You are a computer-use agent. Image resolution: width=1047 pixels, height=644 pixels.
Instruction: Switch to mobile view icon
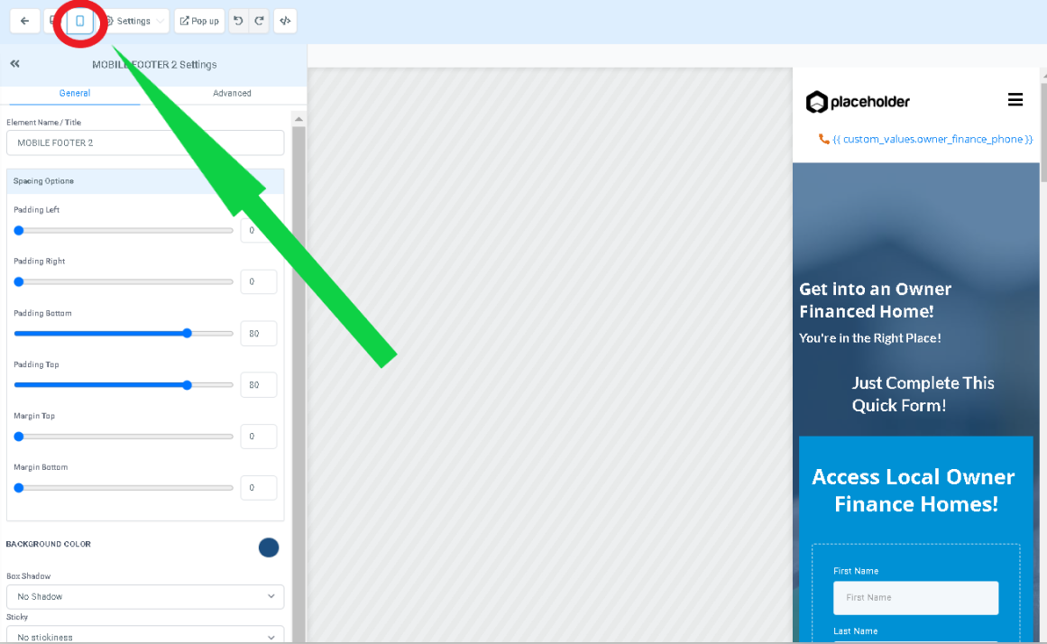(80, 21)
